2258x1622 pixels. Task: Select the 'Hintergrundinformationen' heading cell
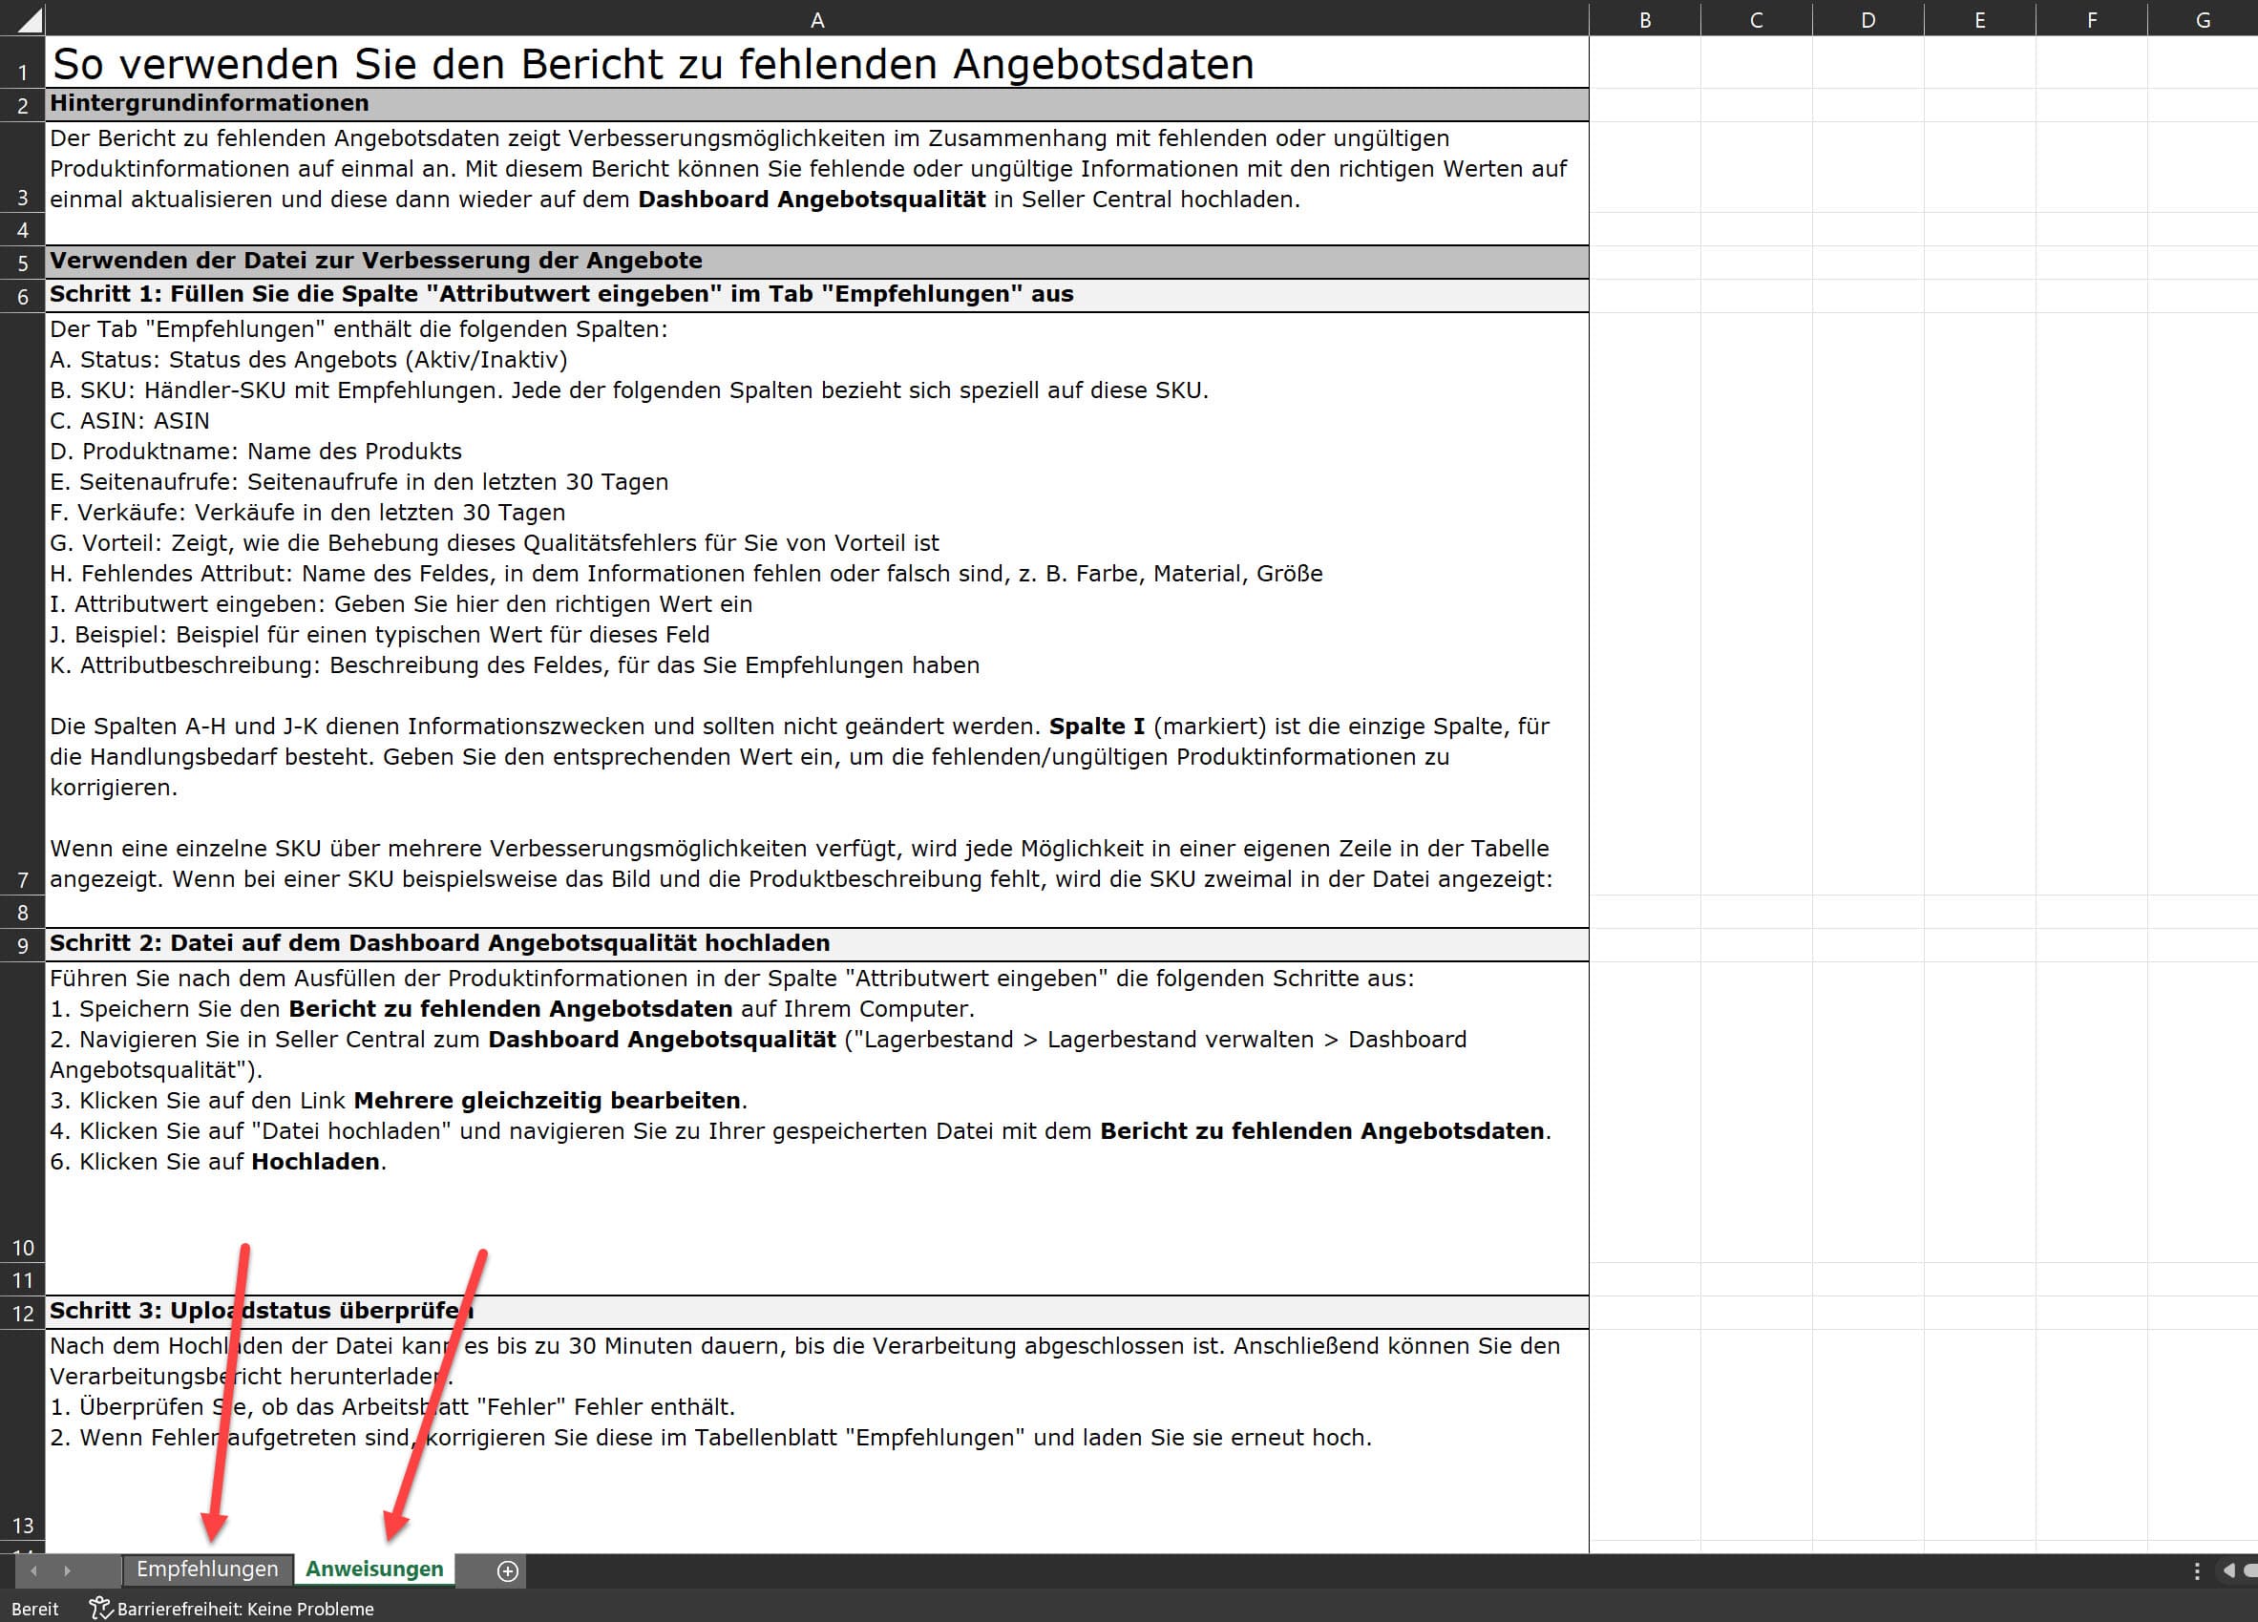pos(817,105)
